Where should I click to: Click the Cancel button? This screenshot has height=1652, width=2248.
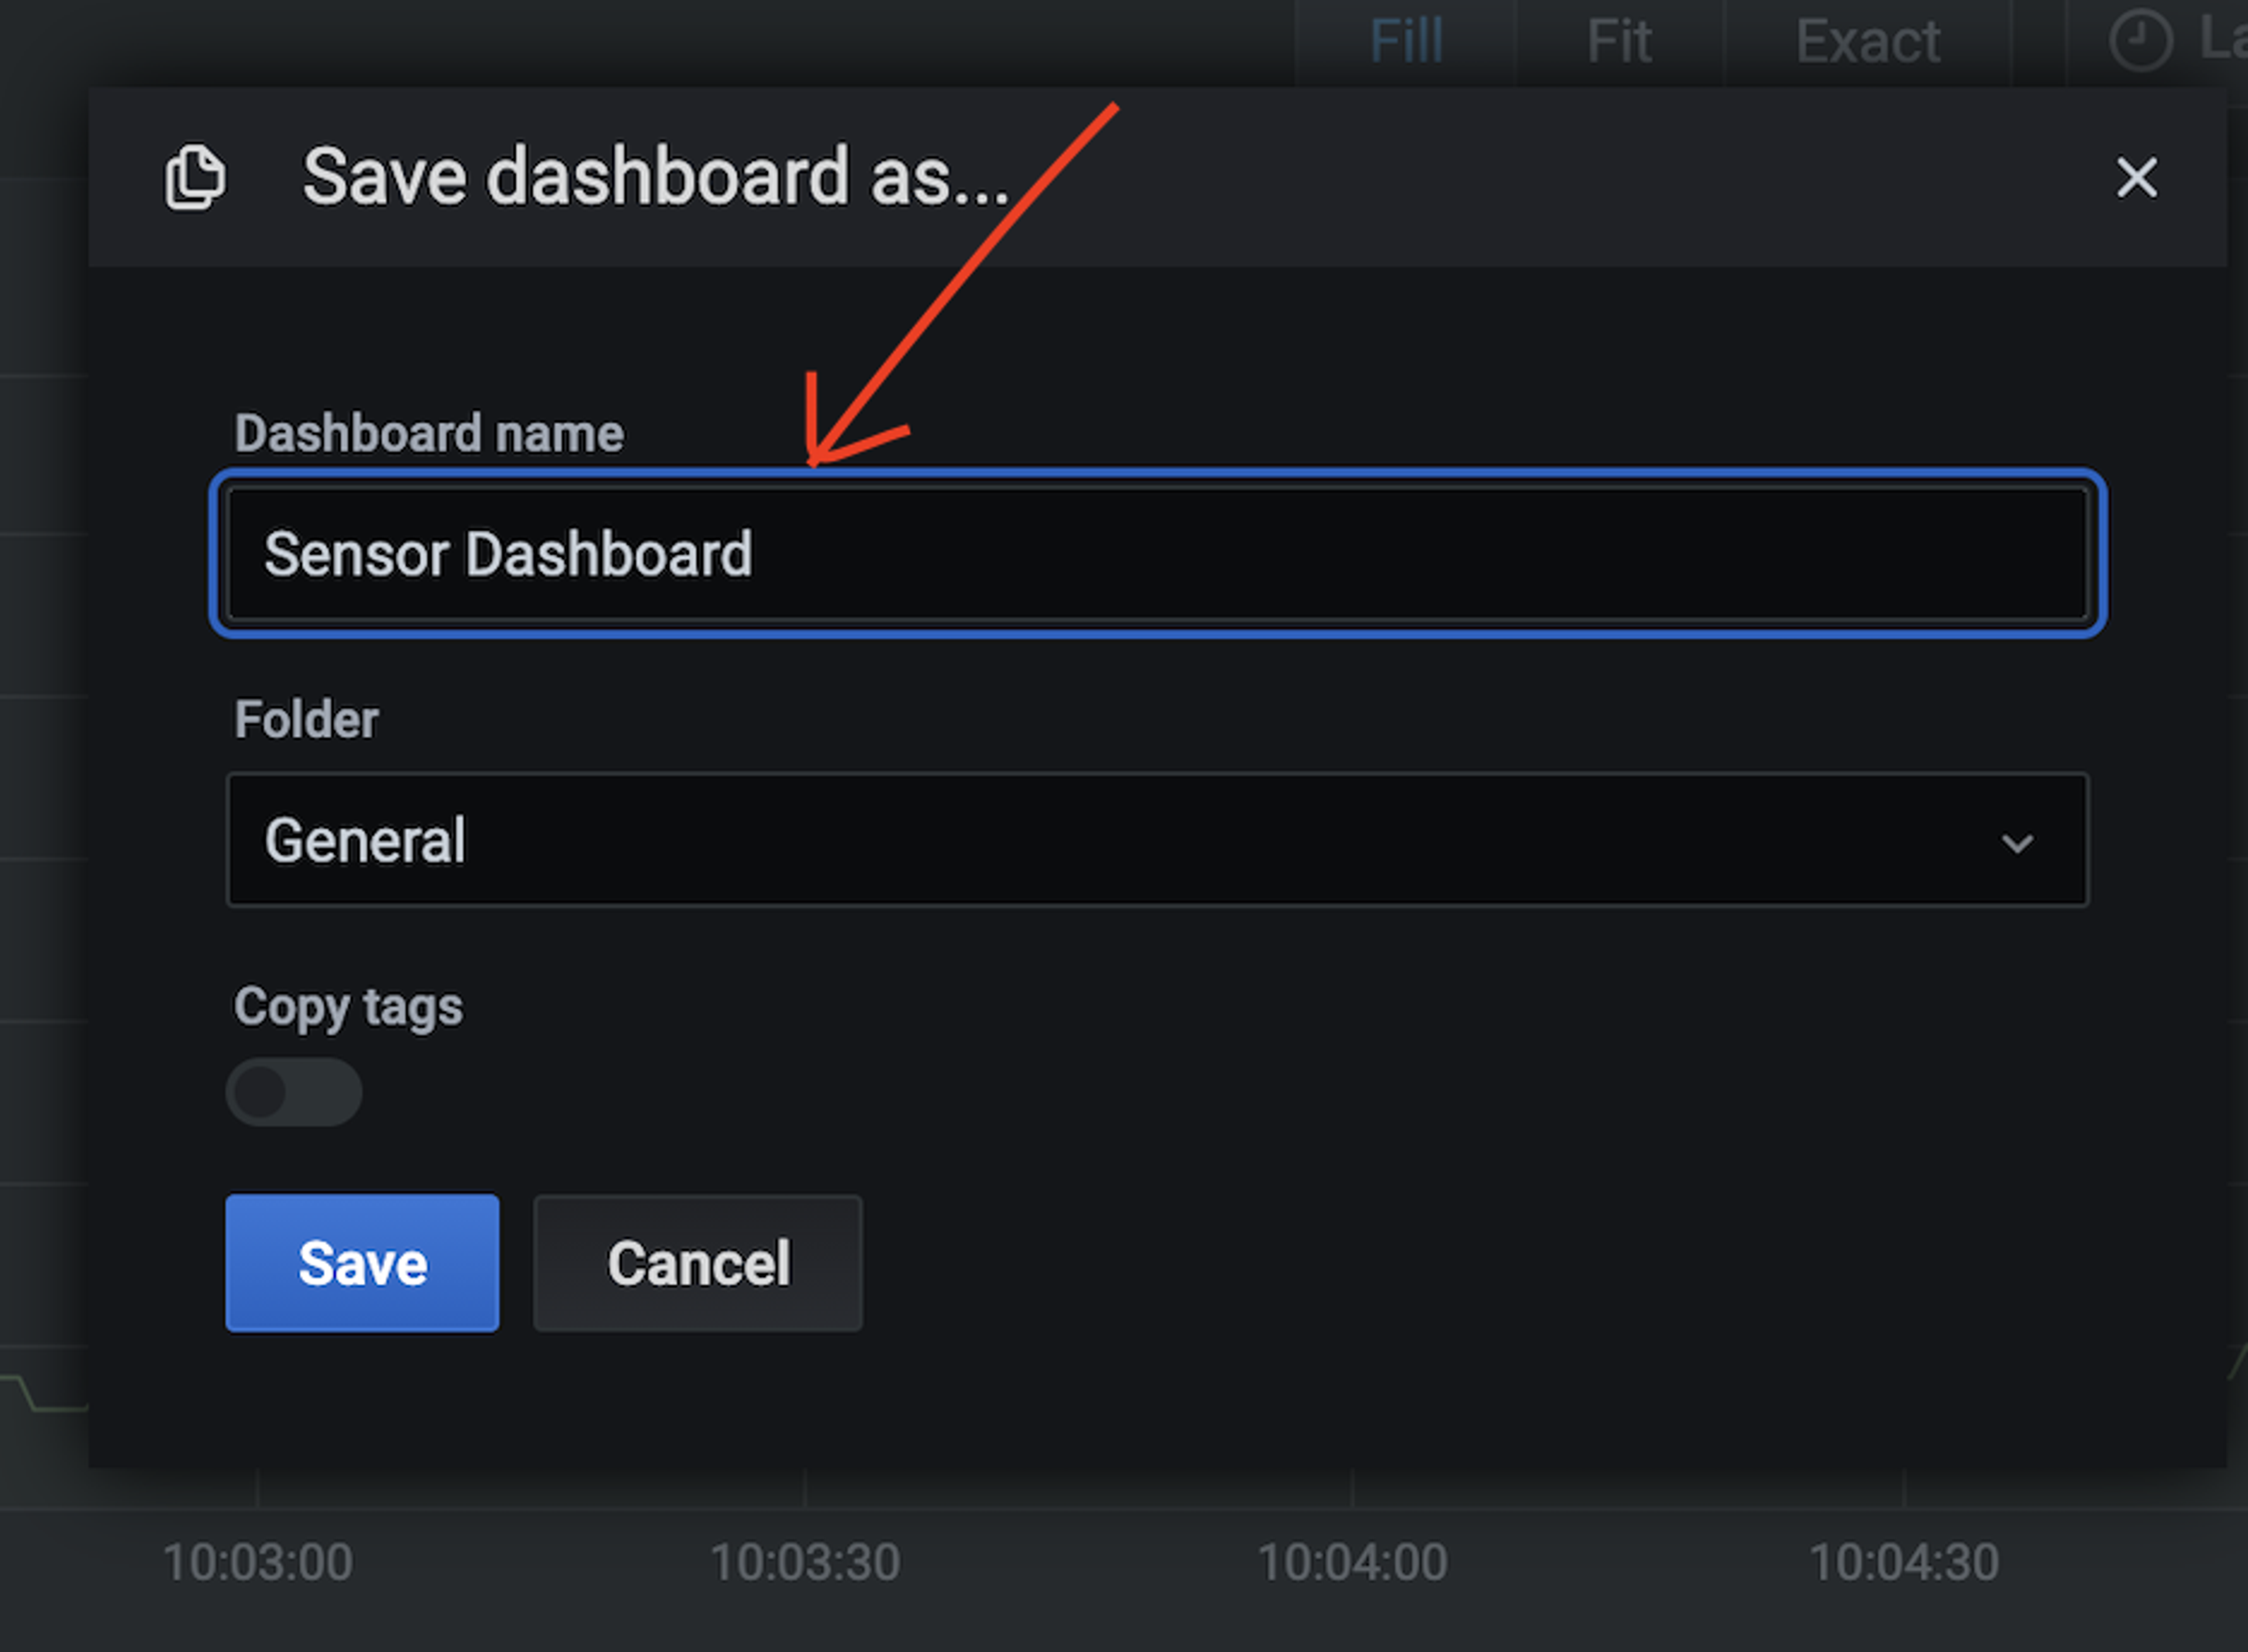(x=698, y=1263)
